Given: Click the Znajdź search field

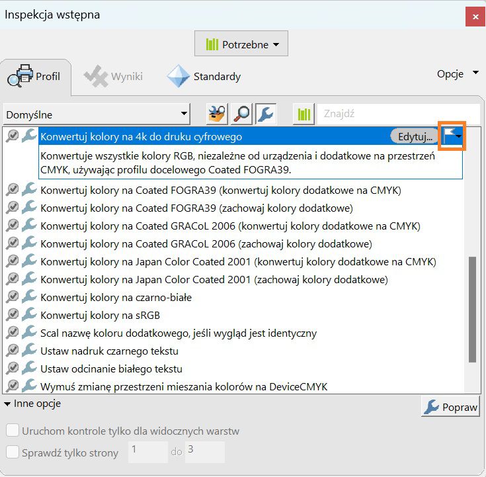Looking at the screenshot, I should pos(399,114).
